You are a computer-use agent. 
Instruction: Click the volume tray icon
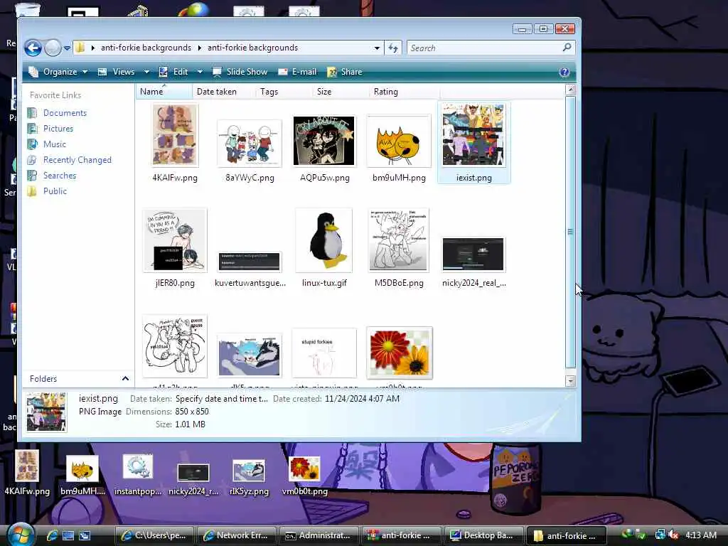(674, 535)
